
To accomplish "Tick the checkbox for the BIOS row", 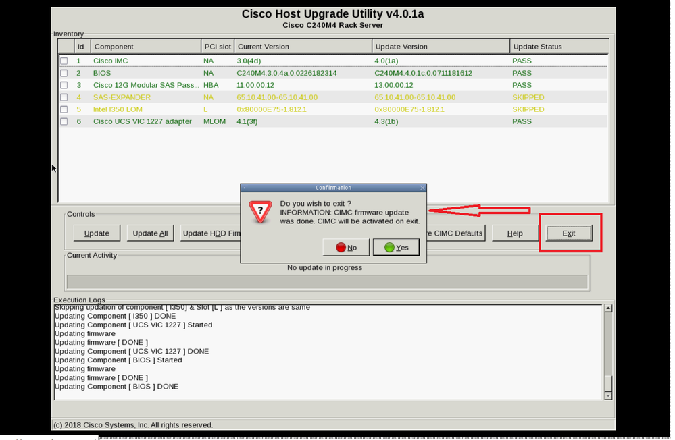I will pos(64,73).
